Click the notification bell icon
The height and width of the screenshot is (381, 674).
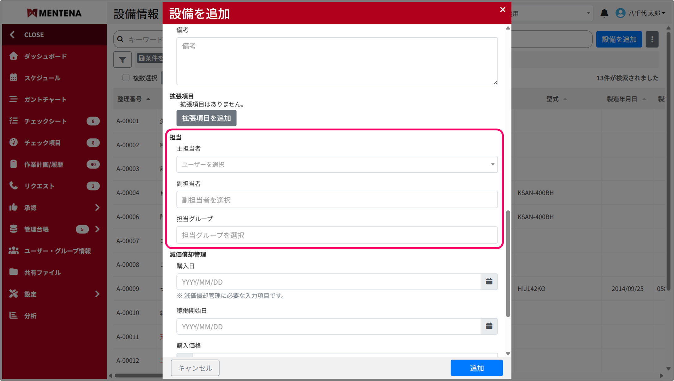[x=604, y=13]
